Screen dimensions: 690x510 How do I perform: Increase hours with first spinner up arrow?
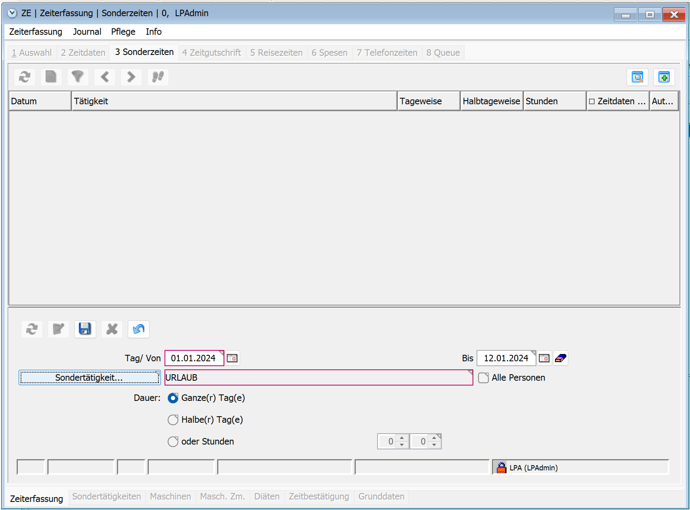402,438
